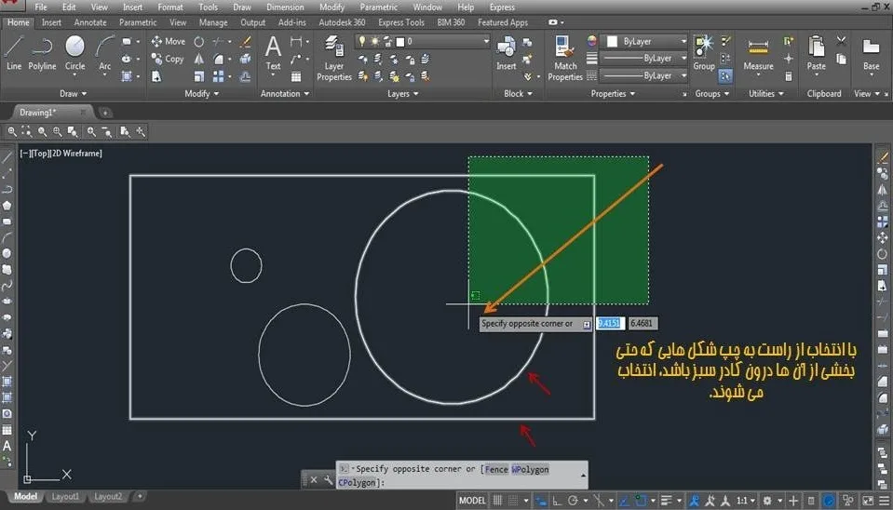Click the command line customize wrench icon
Viewport: 893px width, 510px height.
[x=329, y=480]
